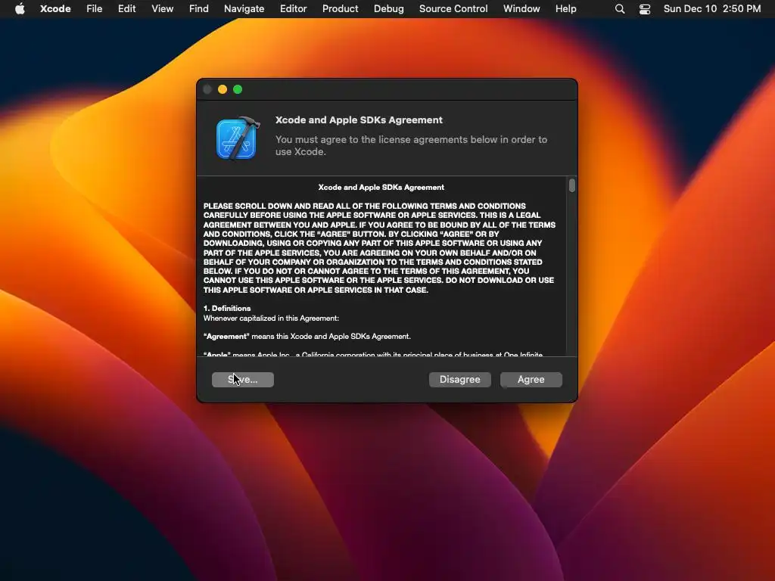Click the 'You must agree to the license agreements' text
The width and height of the screenshot is (775, 581).
(411, 145)
